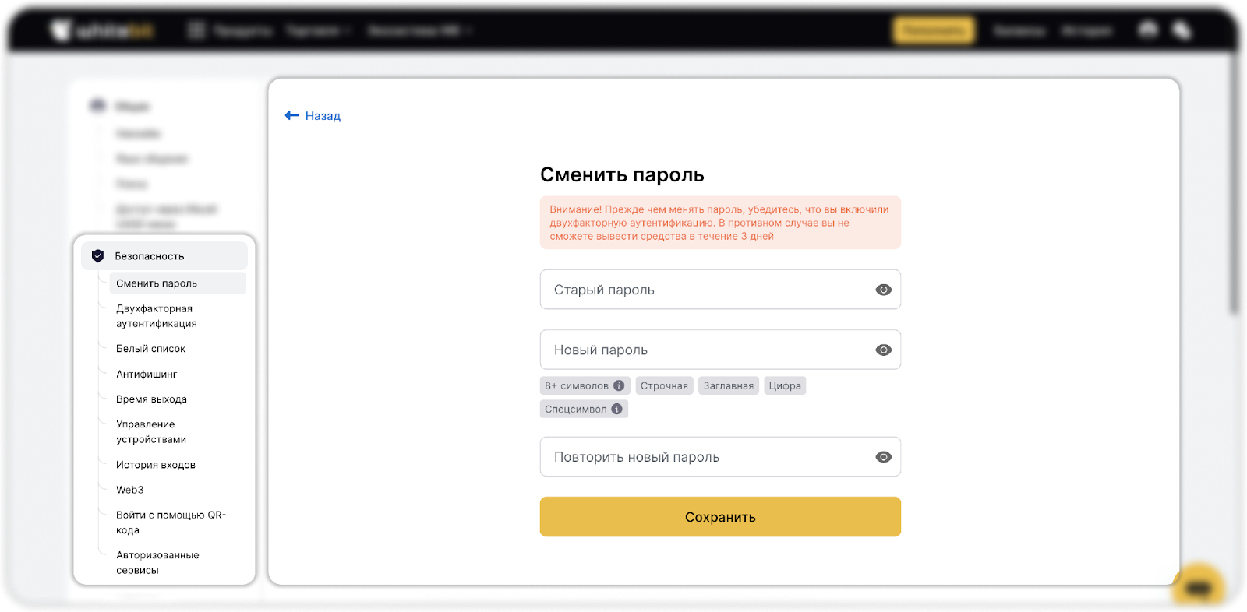1247x612 pixels.
Task: Click info icon on Спецсимвол tag
Action: [616, 409]
